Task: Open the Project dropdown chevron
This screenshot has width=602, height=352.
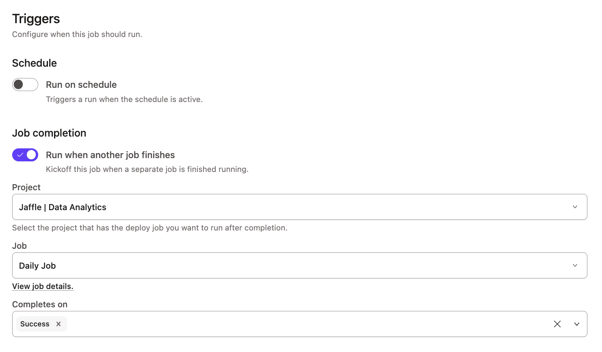Action: tap(575, 207)
